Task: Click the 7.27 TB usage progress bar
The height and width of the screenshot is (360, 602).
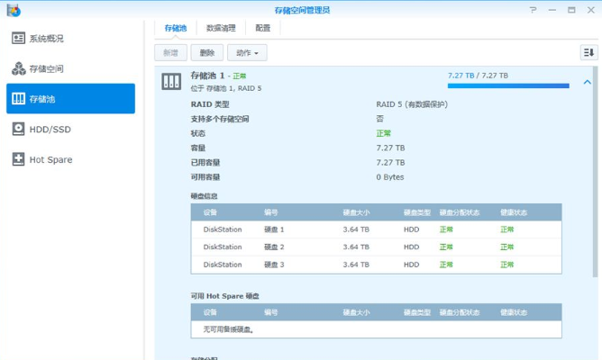Action: pyautogui.click(x=508, y=85)
